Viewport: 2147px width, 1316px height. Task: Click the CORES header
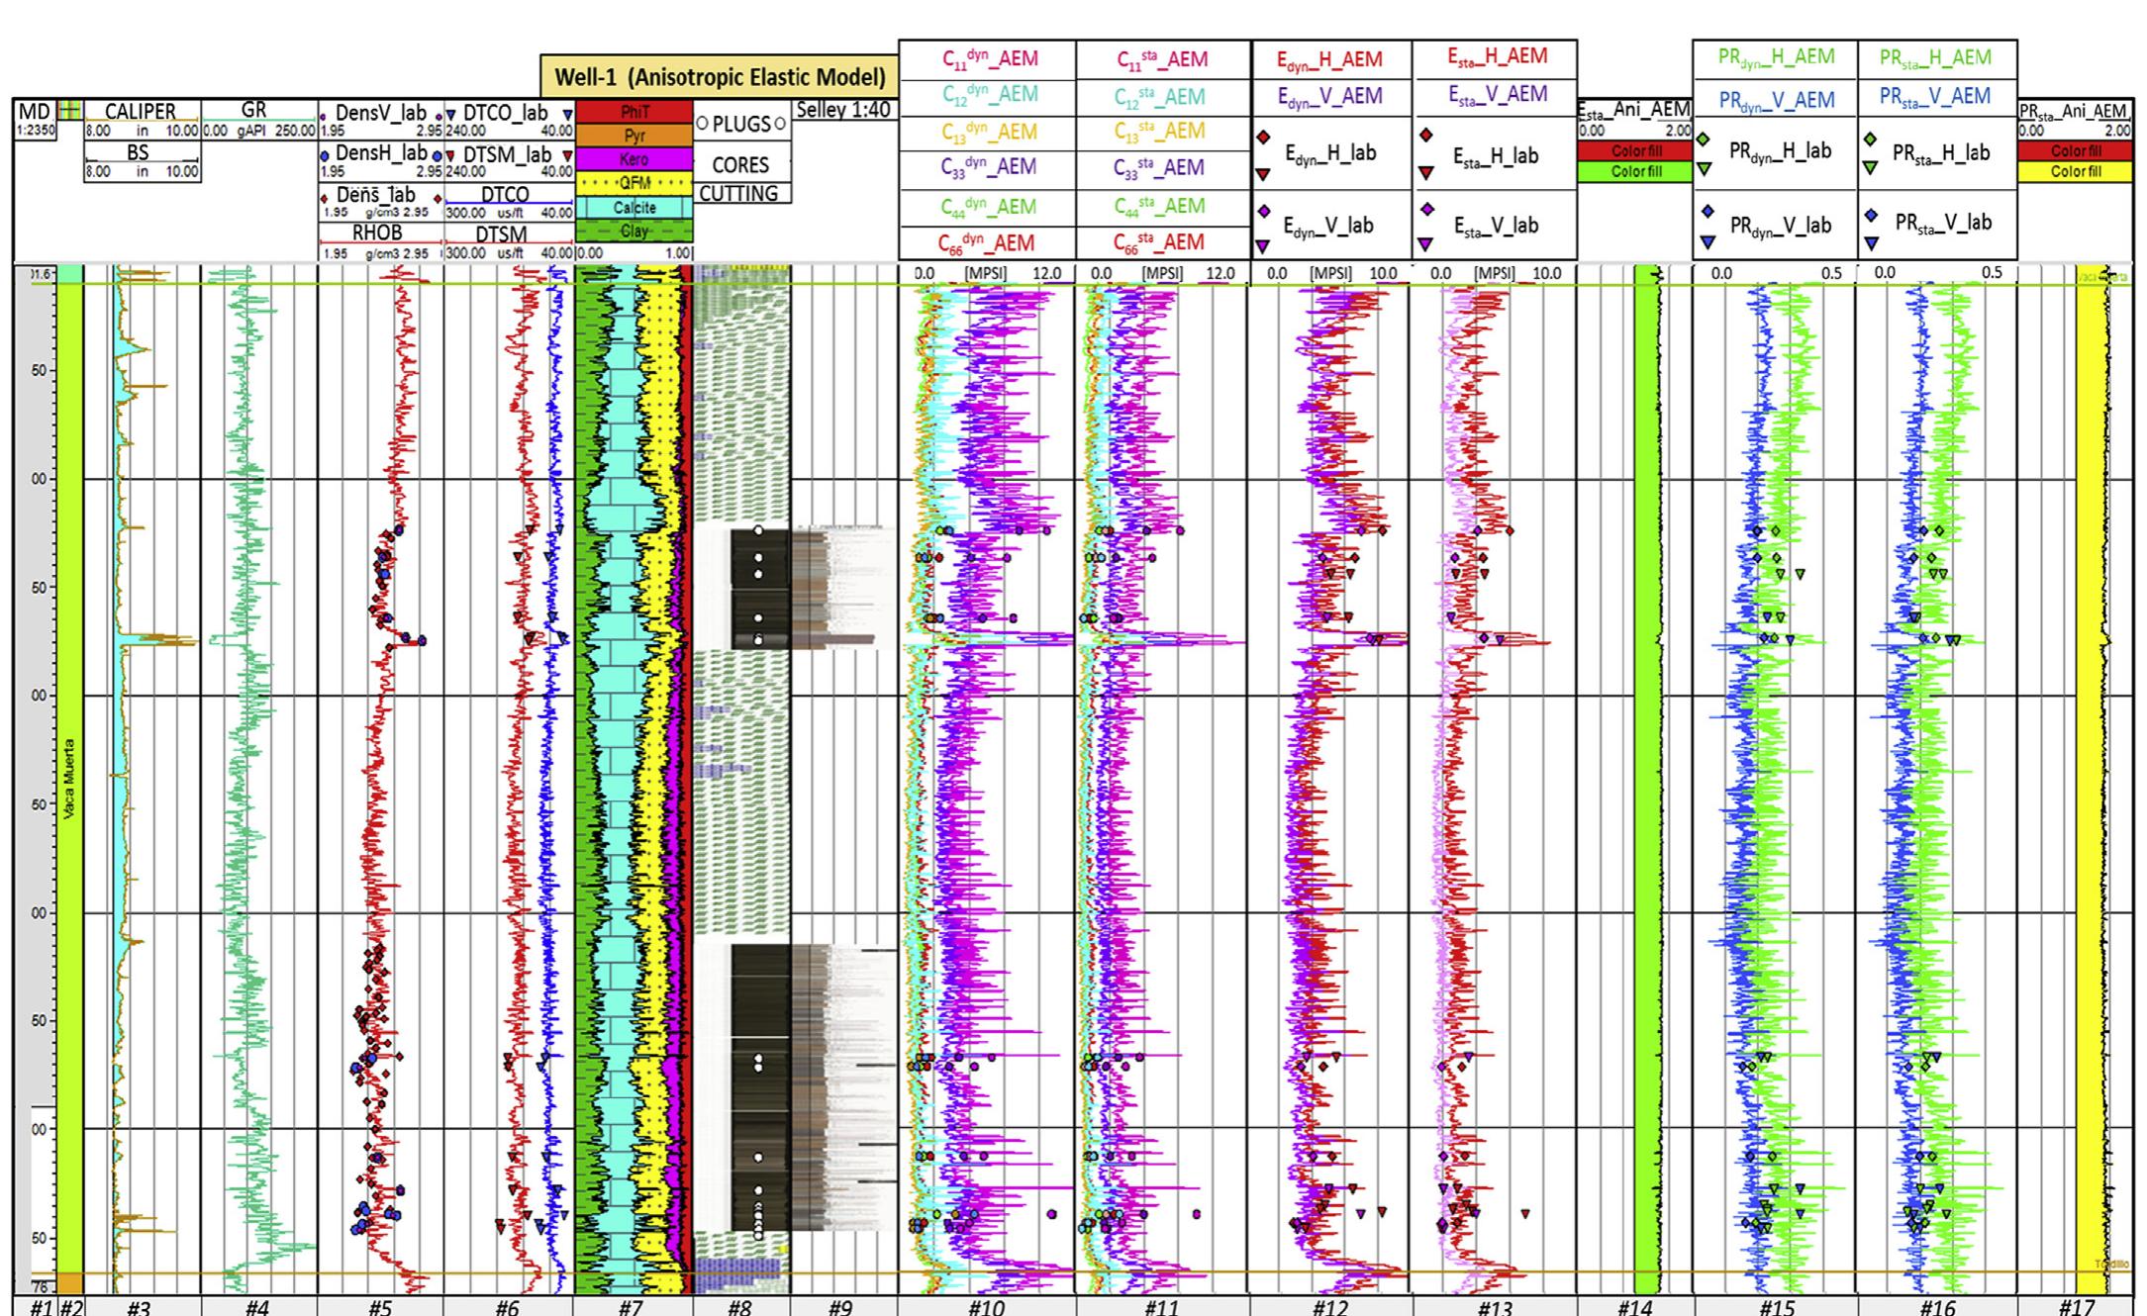tap(740, 164)
